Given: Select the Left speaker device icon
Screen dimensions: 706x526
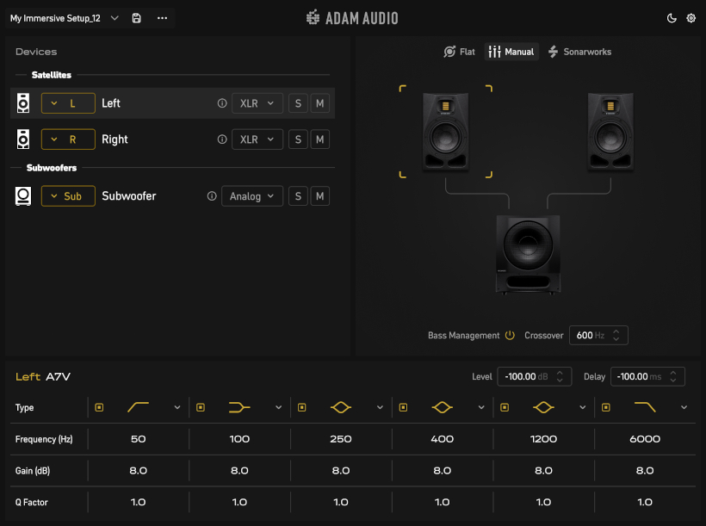Looking at the screenshot, I should (23, 103).
